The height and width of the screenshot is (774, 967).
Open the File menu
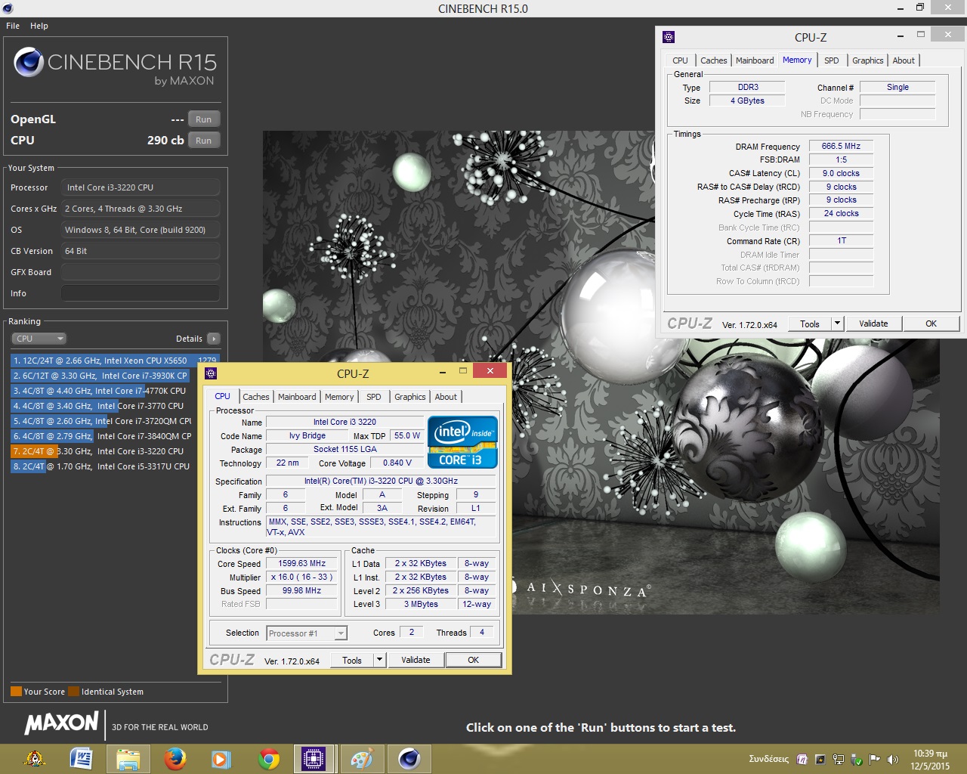point(13,26)
